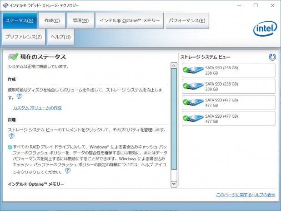Click the vertical scrollbar thumb
The image size is (281, 211).
coord(174,119)
